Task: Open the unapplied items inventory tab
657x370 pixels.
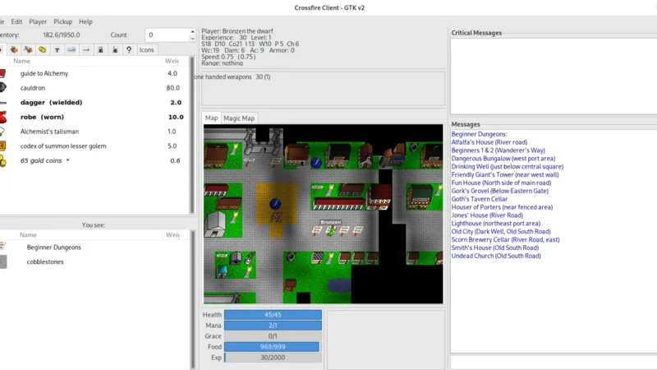Action: point(28,50)
